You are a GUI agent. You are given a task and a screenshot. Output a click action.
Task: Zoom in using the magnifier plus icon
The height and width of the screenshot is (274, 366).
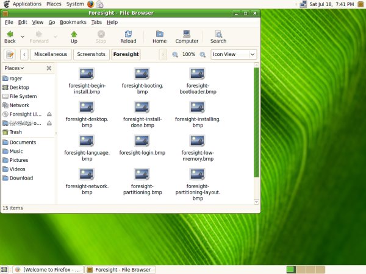click(x=202, y=55)
